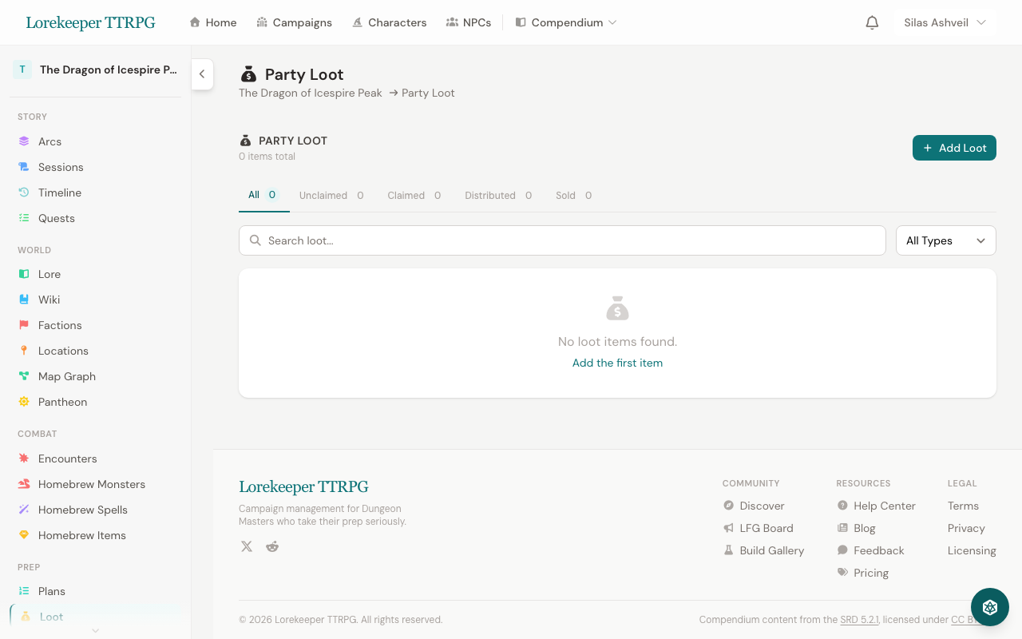
Task: Collapse the sidebar with the chevron button
Action: coord(202,74)
